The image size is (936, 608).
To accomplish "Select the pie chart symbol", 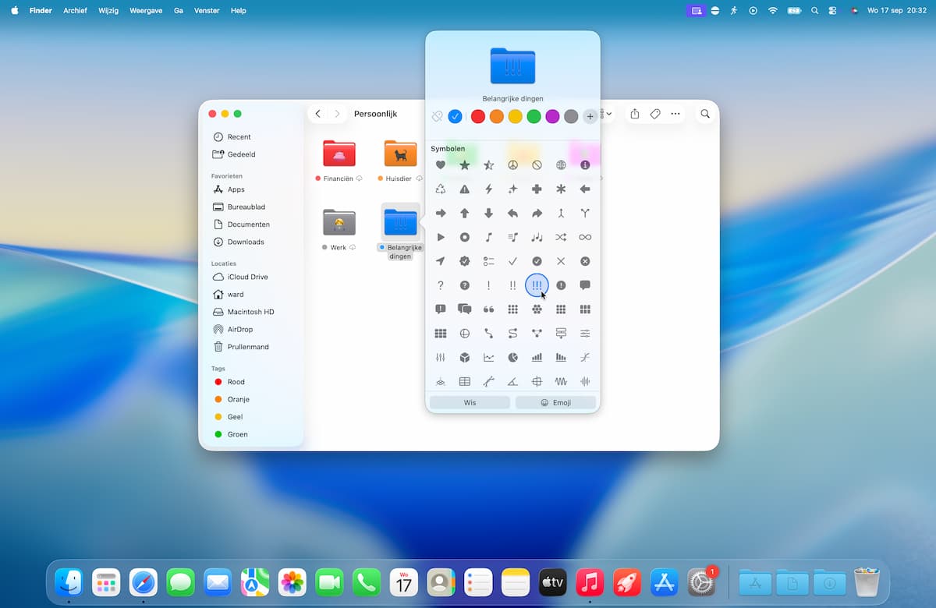I will coord(512,358).
